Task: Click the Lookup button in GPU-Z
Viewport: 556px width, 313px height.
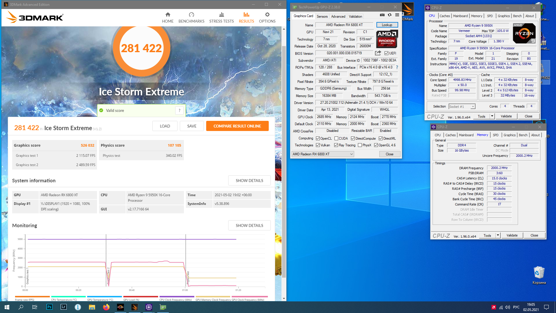Action: [x=387, y=25]
